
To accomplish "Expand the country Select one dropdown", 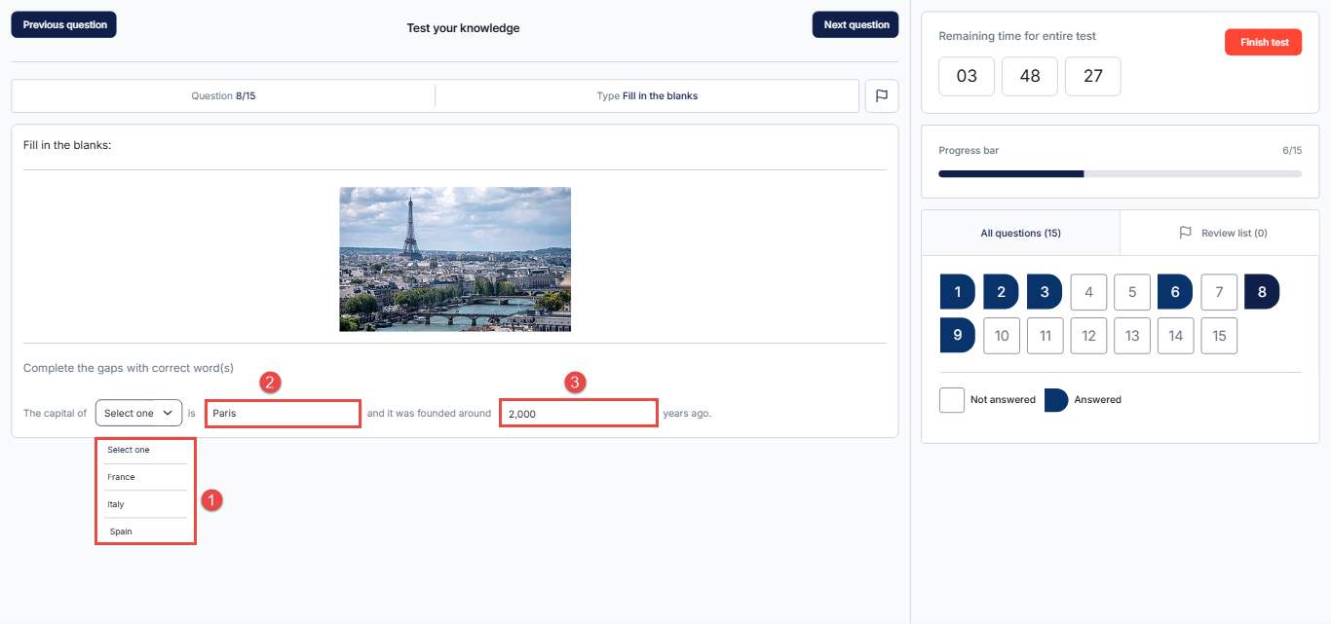I will point(138,413).
